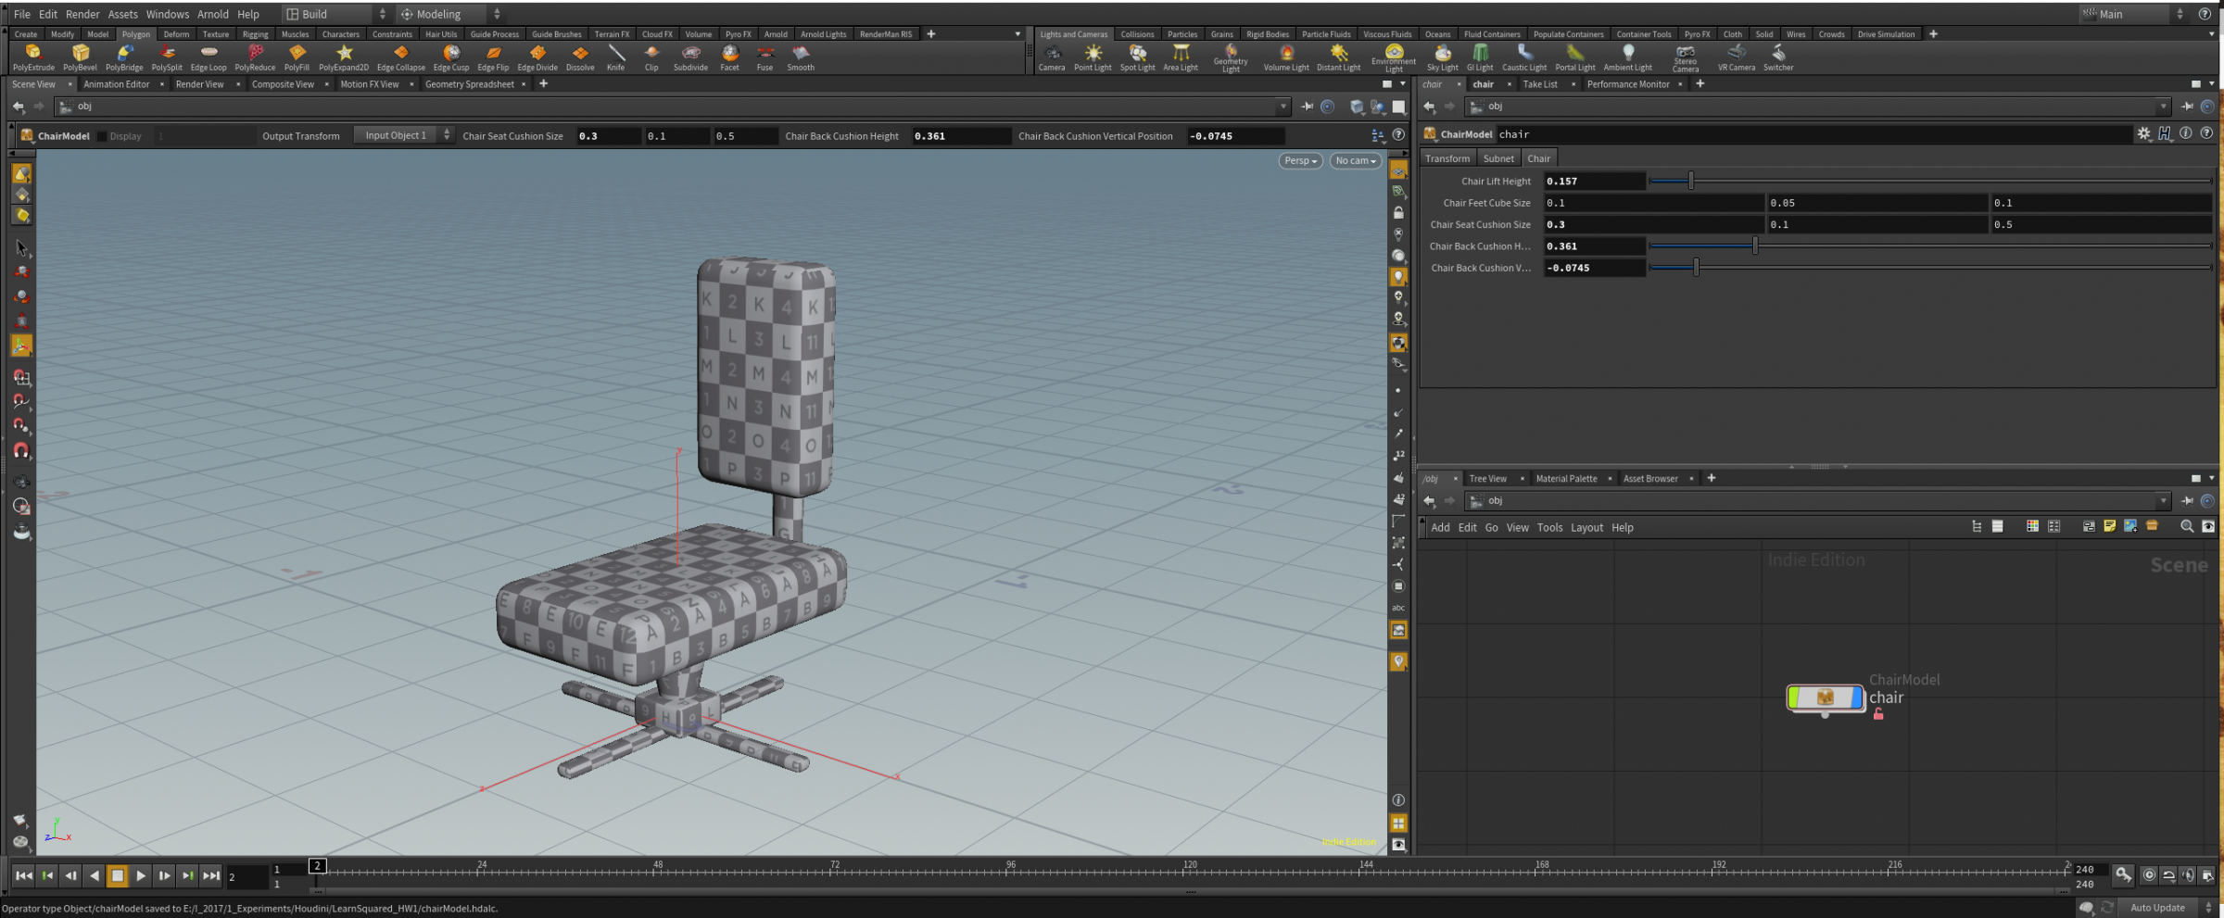The height and width of the screenshot is (918, 2224).
Task: Open the Arnold menu
Action: [212, 13]
